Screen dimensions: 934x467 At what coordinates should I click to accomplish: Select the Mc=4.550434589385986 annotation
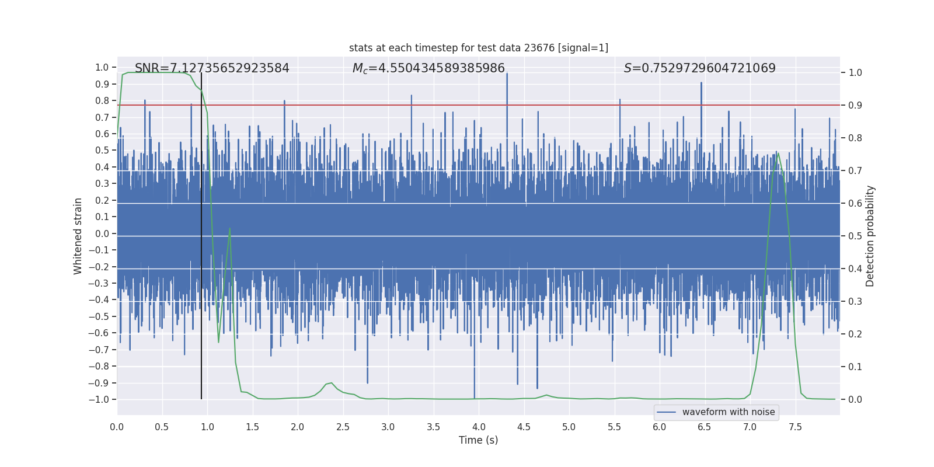click(x=428, y=68)
